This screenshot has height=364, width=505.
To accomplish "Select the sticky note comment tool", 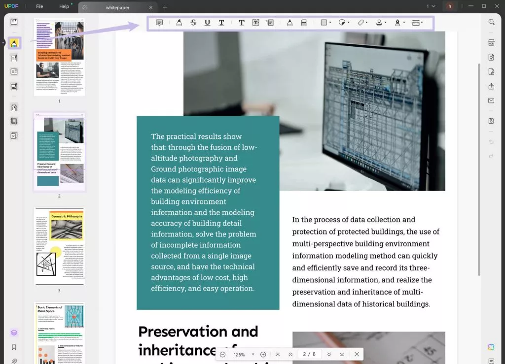I will tap(159, 23).
